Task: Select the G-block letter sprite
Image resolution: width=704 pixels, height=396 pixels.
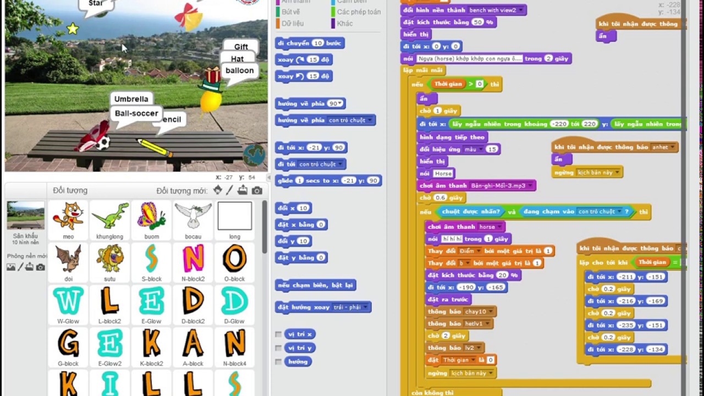Action: [x=68, y=347]
